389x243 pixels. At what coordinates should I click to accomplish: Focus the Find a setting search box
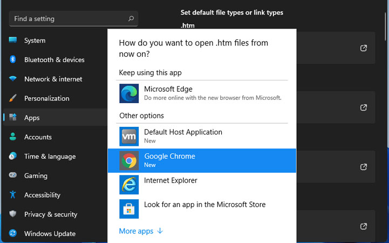point(73,18)
